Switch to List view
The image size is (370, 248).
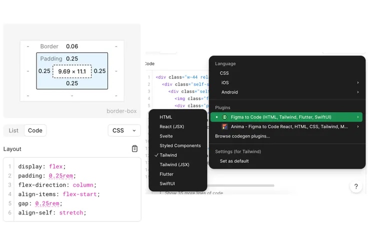[x=13, y=130]
